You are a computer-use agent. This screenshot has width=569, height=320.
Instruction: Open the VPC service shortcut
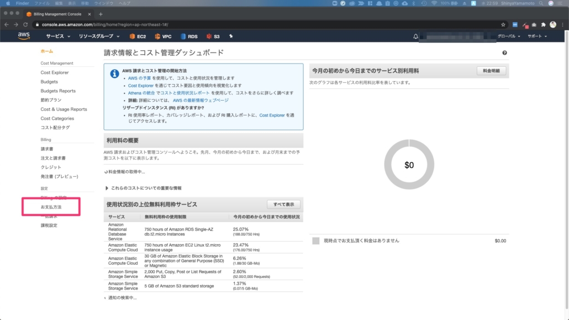[x=163, y=36]
